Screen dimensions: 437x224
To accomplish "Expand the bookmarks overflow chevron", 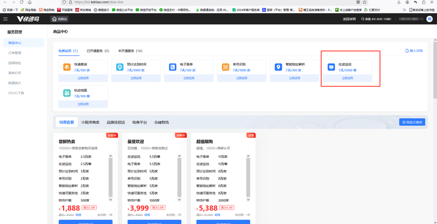I will click(x=404, y=10).
